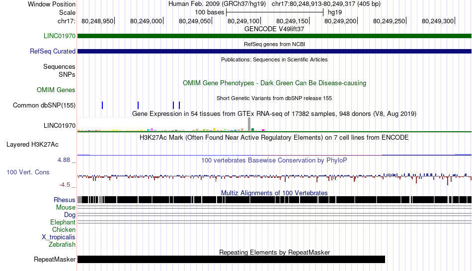Open Multiz Alignments of 100 Vertebrates title

(274, 193)
